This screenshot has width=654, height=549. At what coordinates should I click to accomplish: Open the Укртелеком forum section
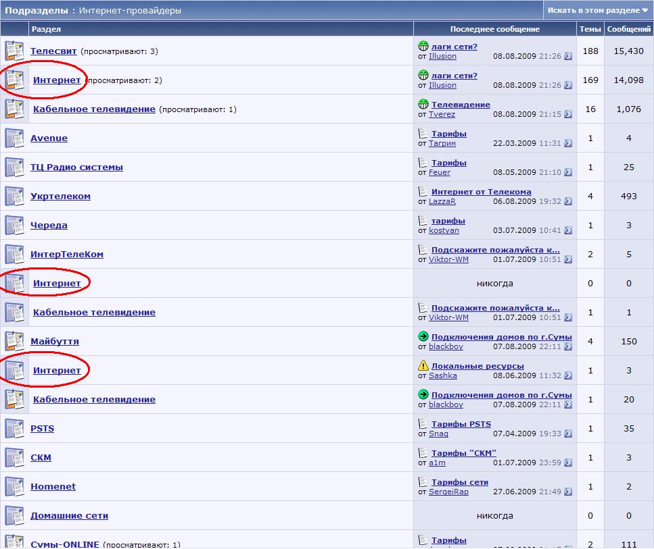[x=60, y=196]
